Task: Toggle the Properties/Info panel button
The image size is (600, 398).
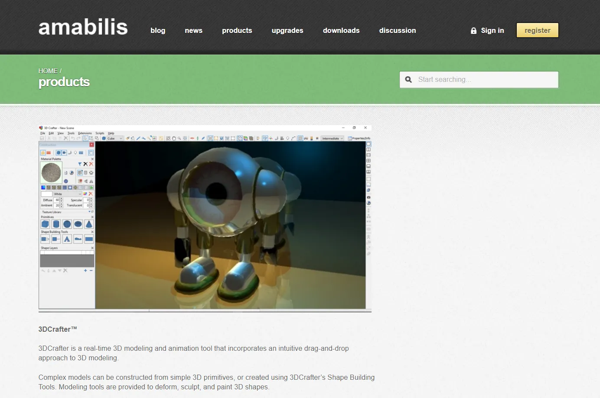Action: (359, 139)
